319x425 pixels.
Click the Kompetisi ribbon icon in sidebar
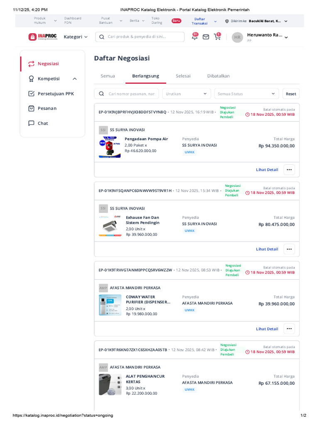click(32, 78)
